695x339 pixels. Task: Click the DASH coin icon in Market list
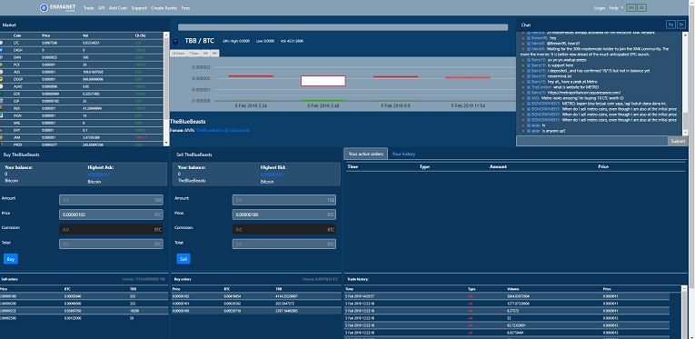coord(1,50)
